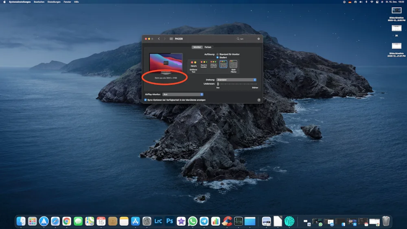Open the Apple menu
The height and width of the screenshot is (229, 407).
pos(4,2)
